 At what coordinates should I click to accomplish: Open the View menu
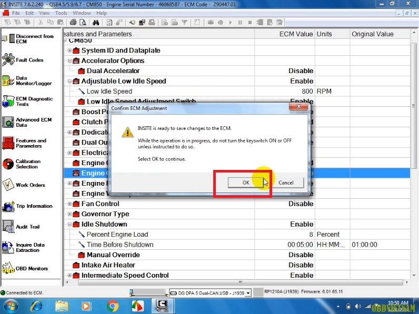[x=44, y=13]
